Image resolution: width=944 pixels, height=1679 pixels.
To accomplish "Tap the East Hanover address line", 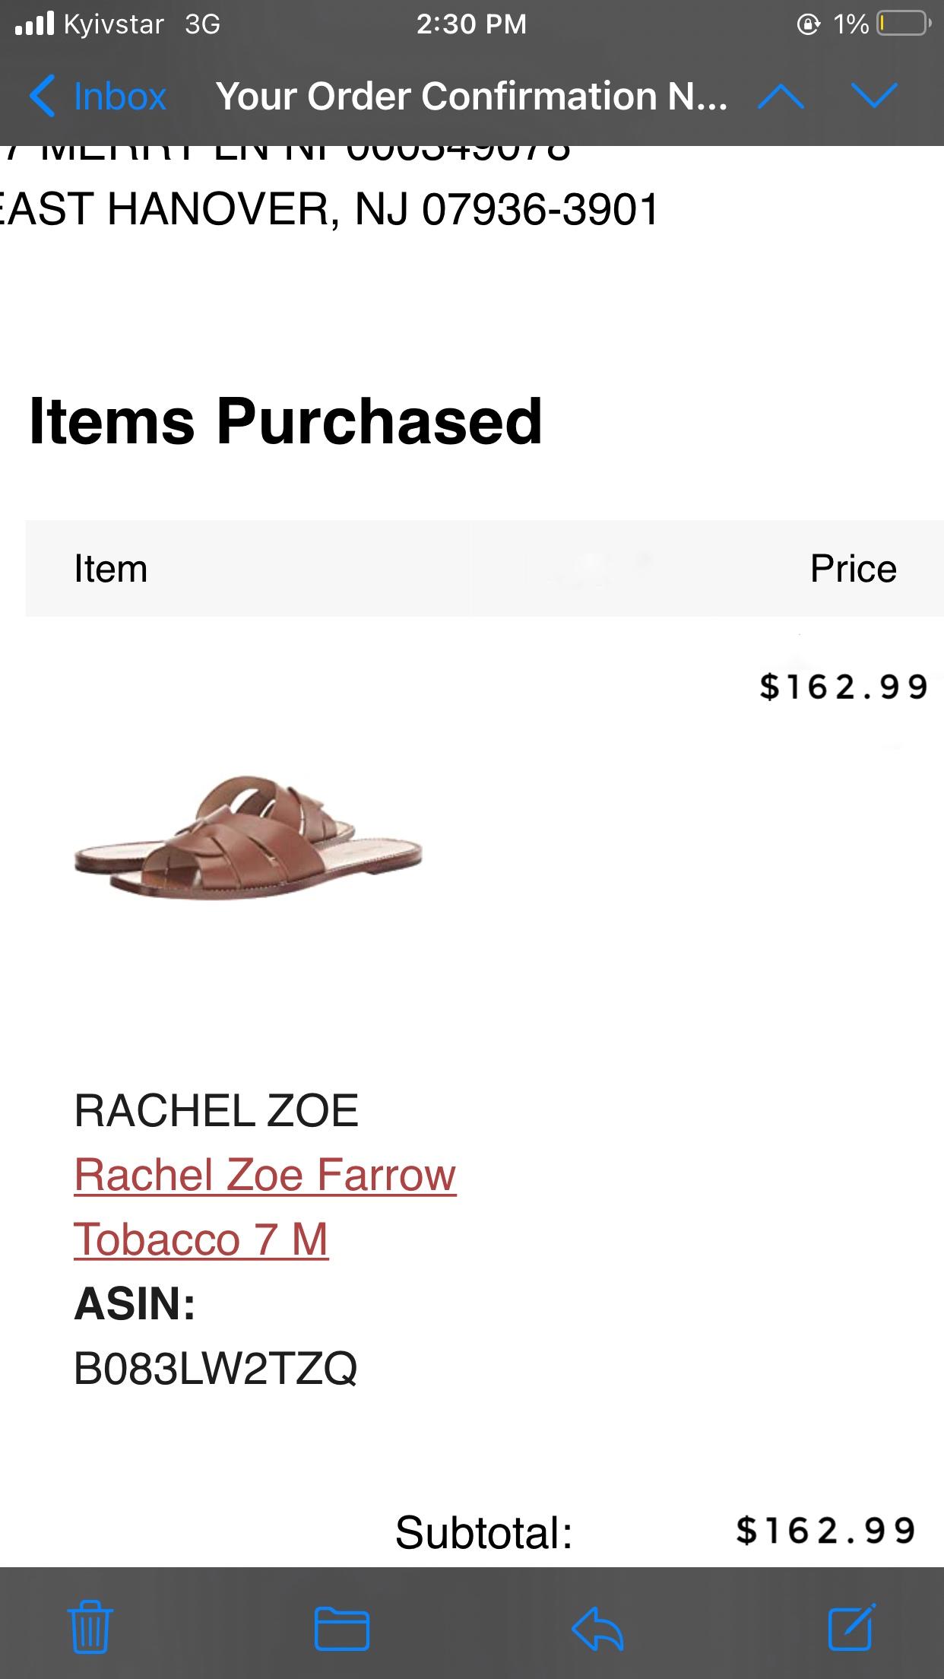I will coord(331,209).
